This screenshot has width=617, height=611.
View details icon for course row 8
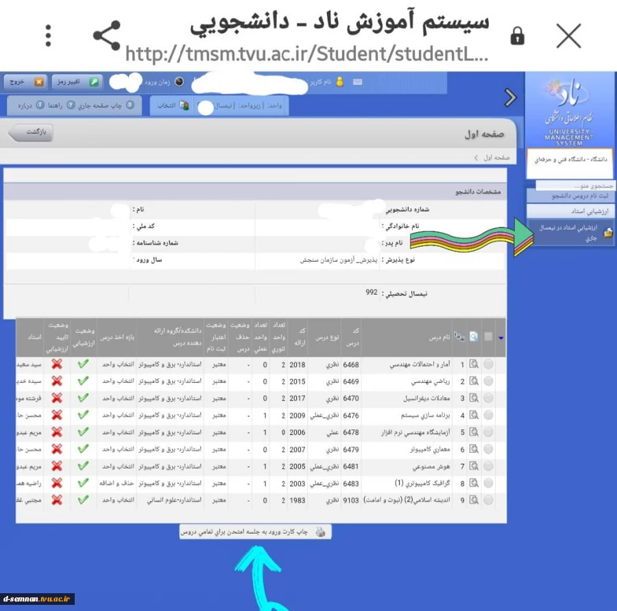[474, 483]
